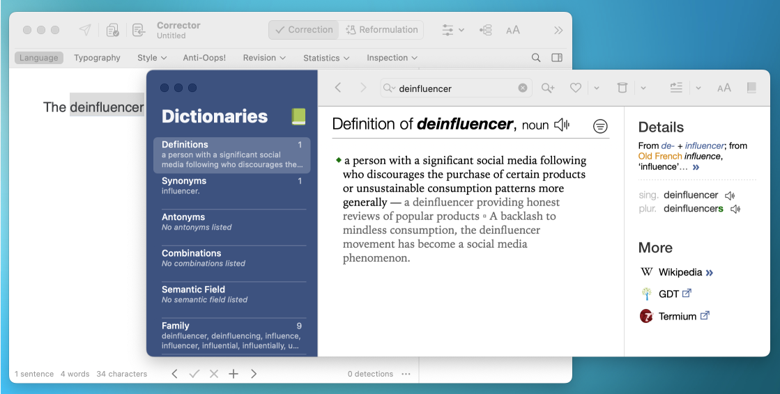Open the Inspection dropdown menu

click(x=392, y=58)
